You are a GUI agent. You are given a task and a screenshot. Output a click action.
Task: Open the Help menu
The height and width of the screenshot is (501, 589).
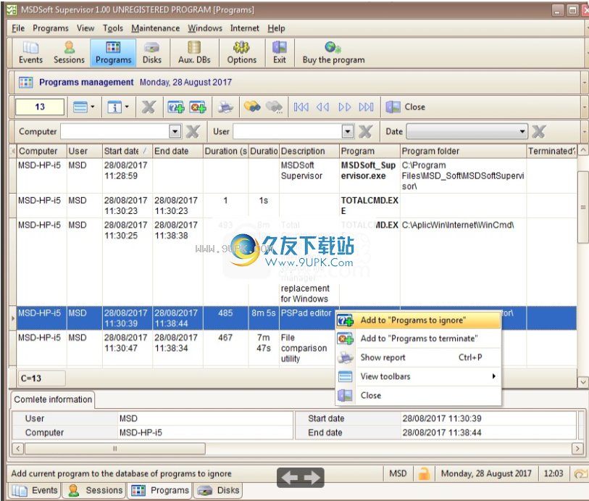[x=276, y=28]
